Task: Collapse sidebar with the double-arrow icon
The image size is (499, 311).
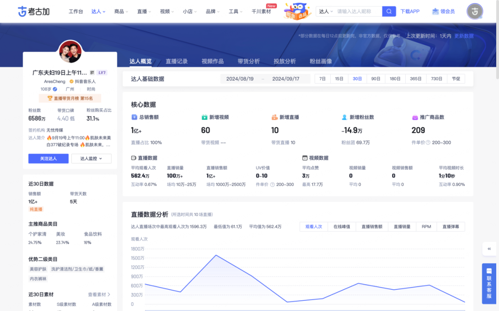Action: point(489,249)
